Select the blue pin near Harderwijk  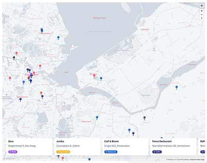177,87
